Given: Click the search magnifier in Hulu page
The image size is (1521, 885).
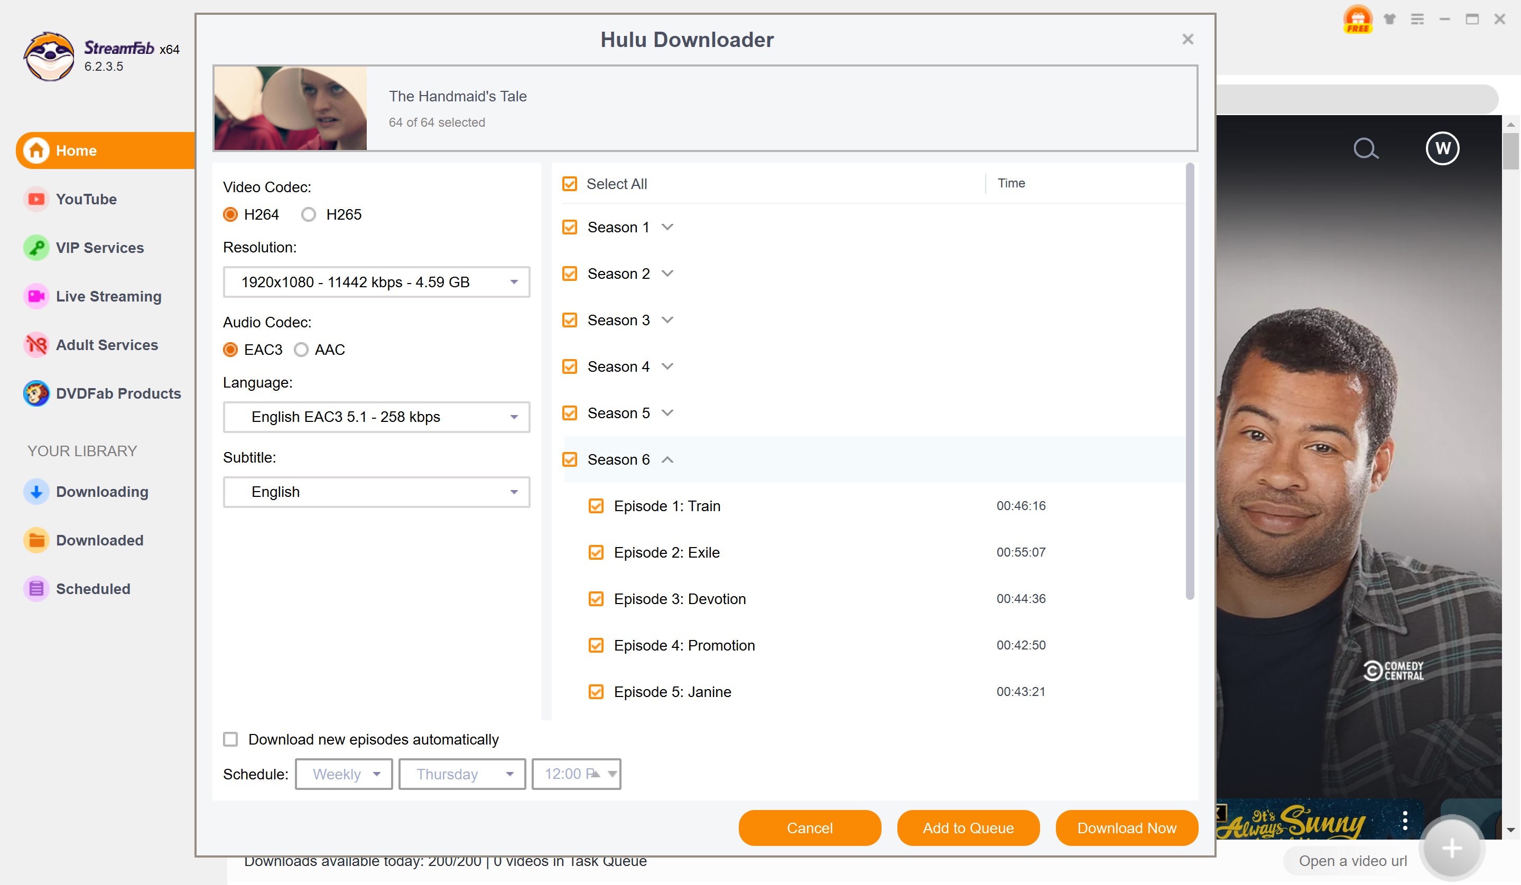Looking at the screenshot, I should point(1366,148).
